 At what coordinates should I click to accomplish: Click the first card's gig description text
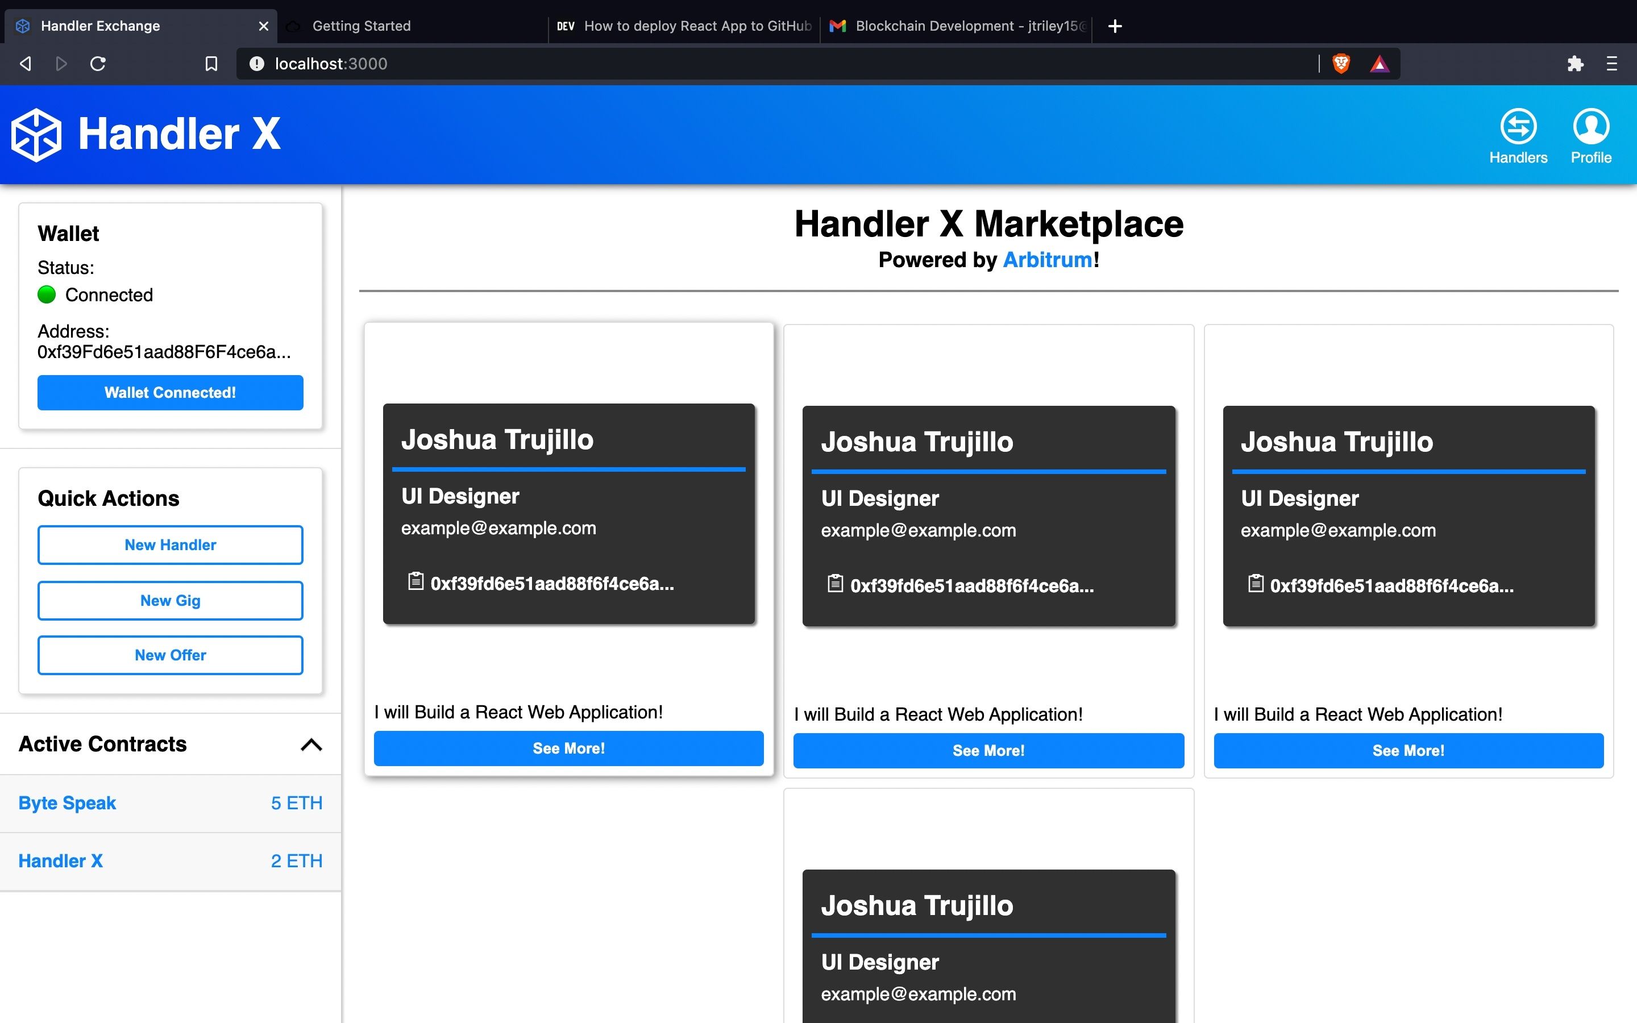(x=518, y=712)
